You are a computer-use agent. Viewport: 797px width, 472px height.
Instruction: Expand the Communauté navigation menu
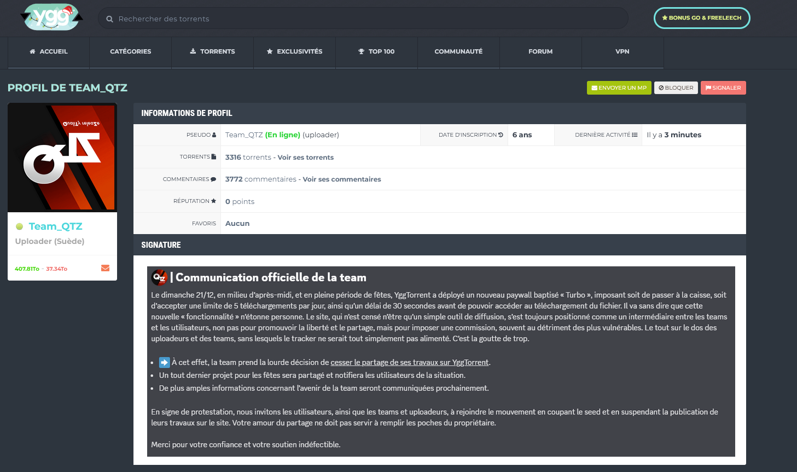458,51
